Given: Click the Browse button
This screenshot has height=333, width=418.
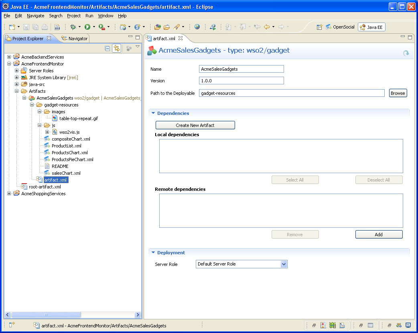Looking at the screenshot, I should 398,93.
